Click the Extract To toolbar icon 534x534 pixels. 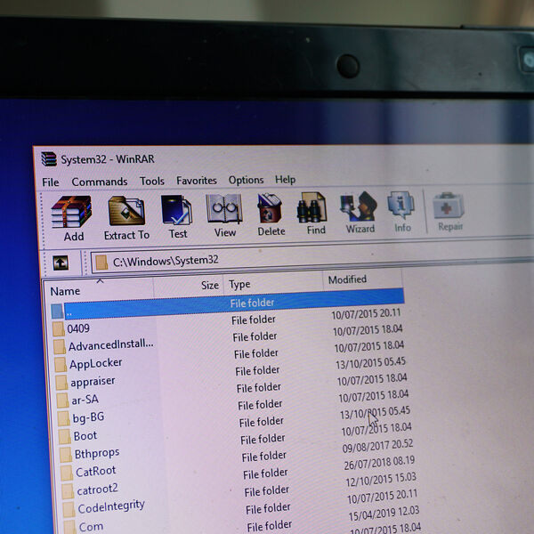pos(126,216)
